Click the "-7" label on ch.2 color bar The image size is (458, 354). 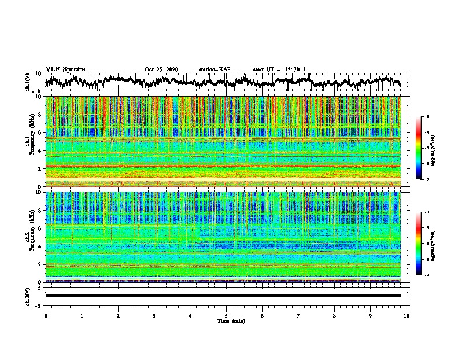427,275
